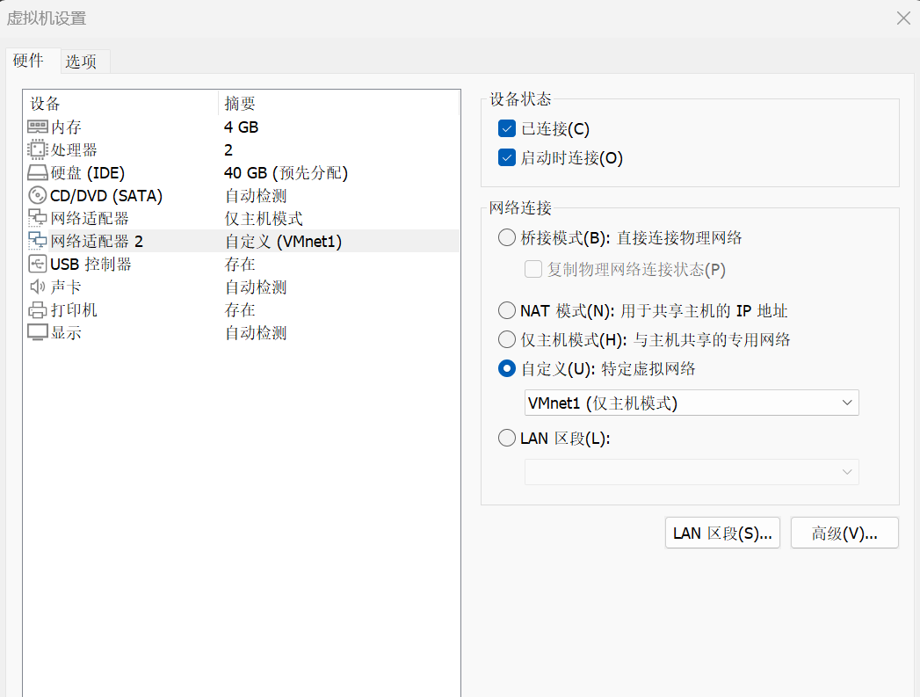The image size is (920, 697).
Task: Toggle the 启动时连接(O) checkbox
Action: pyautogui.click(x=506, y=158)
